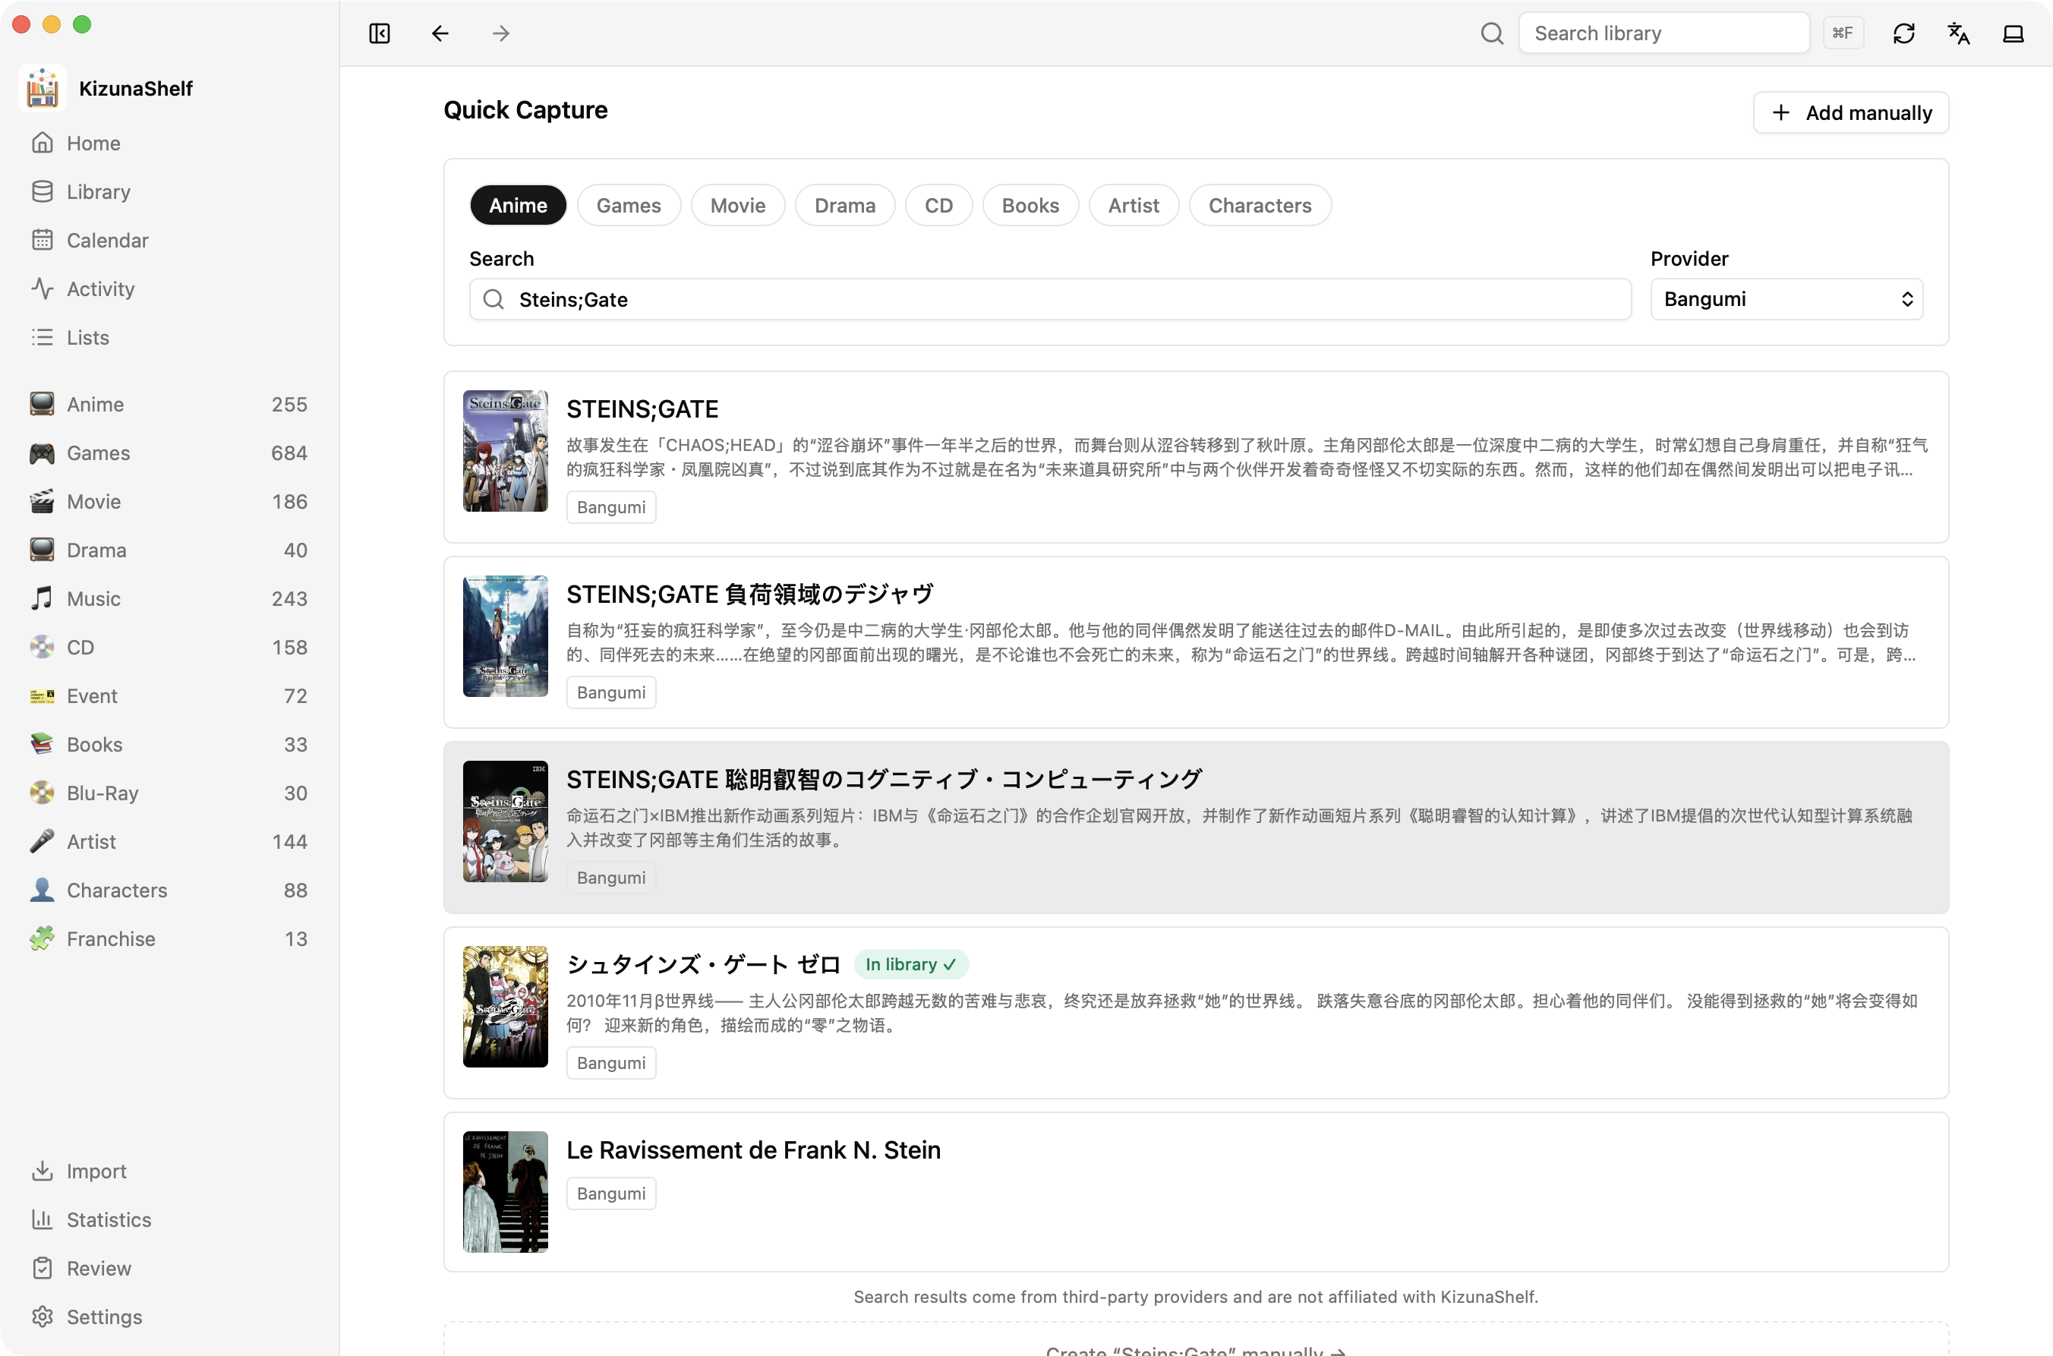Open Library in the sidebar
Image resolution: width=2053 pixels, height=1356 pixels.
[169, 191]
